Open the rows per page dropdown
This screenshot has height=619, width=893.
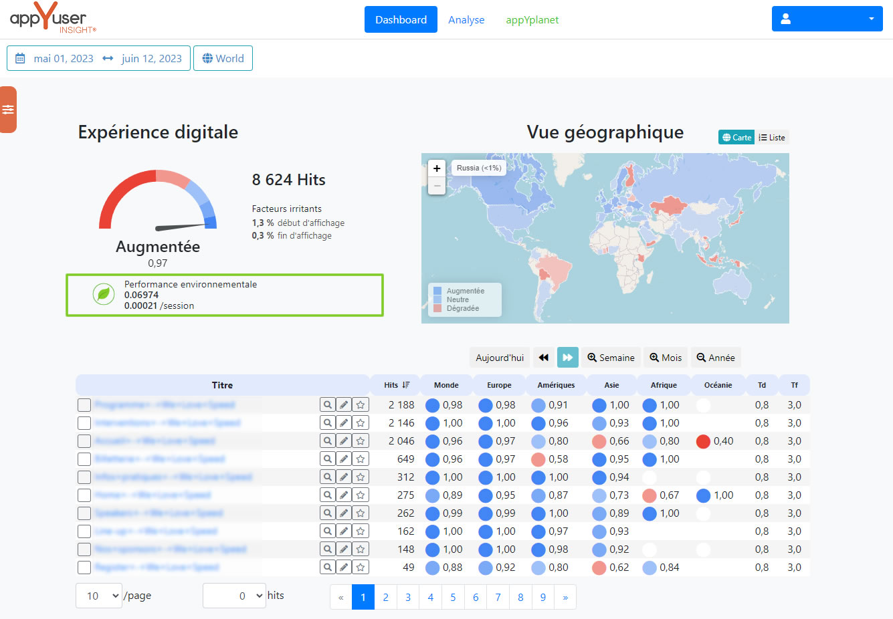pos(99,596)
